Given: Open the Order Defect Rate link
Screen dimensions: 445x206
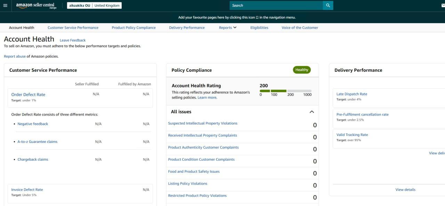Looking at the screenshot, I should [x=28, y=94].
